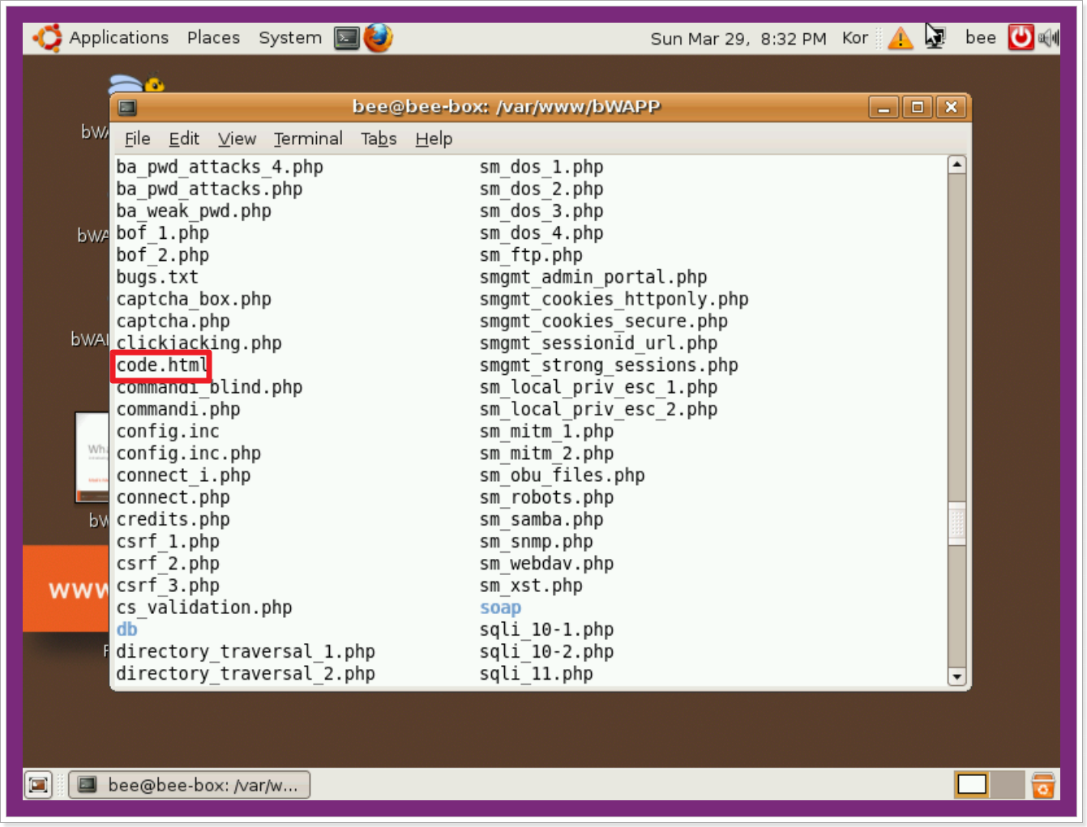Click sm_samba.php in the listing

pos(541,520)
